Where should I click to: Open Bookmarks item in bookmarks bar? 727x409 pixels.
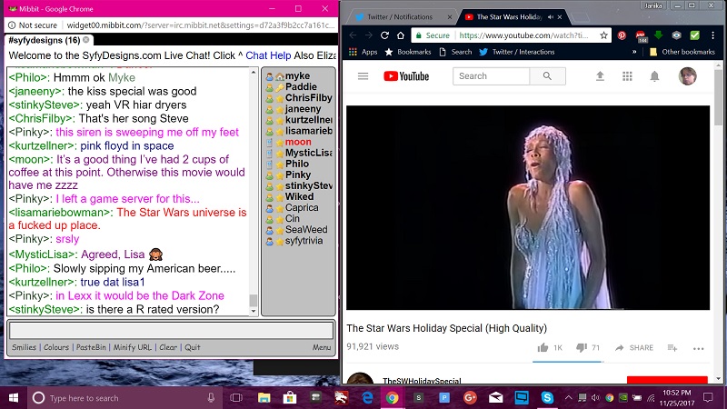tap(408, 52)
